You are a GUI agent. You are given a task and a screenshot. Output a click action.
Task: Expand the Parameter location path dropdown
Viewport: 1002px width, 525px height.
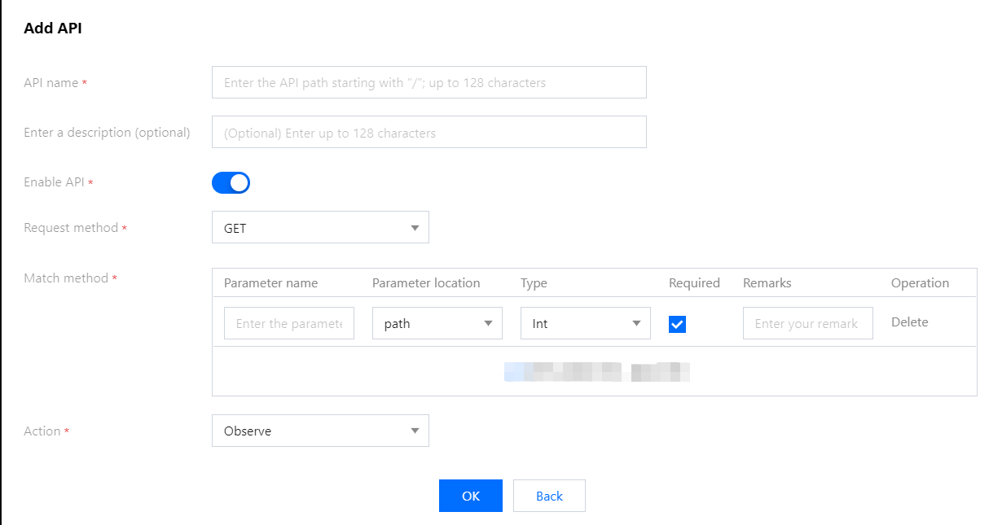[x=437, y=323]
